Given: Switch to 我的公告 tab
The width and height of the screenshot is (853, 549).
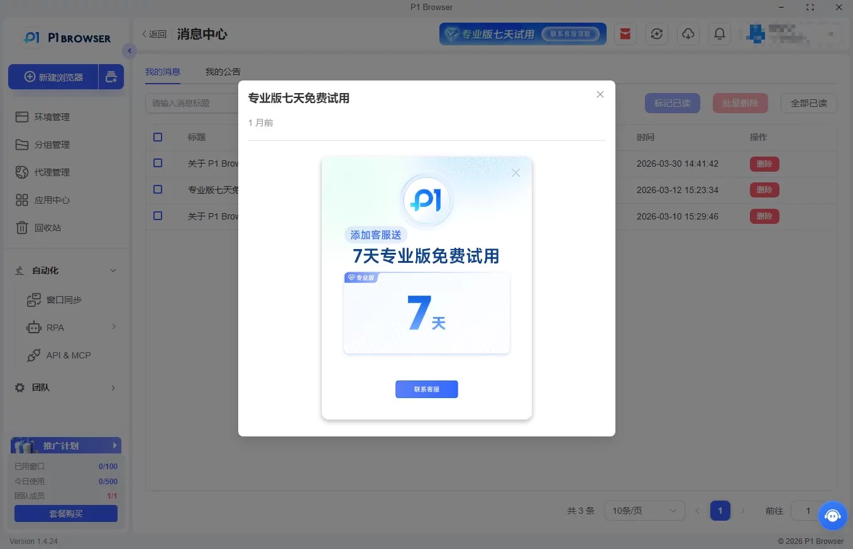Looking at the screenshot, I should 223,72.
